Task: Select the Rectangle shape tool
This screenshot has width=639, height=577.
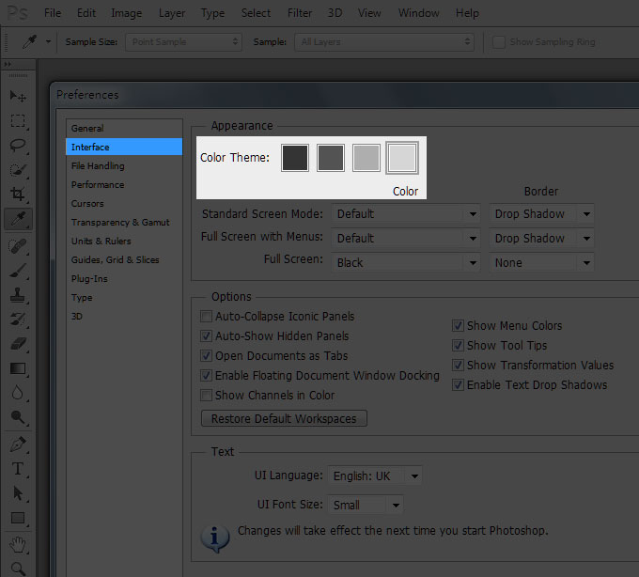Action: coord(18,518)
